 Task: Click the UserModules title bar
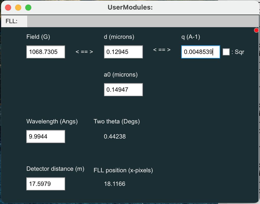pos(130,7)
